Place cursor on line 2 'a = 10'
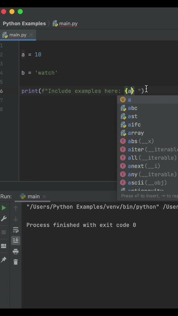Image resolution: width=178 pixels, height=316 pixels. (x=31, y=54)
